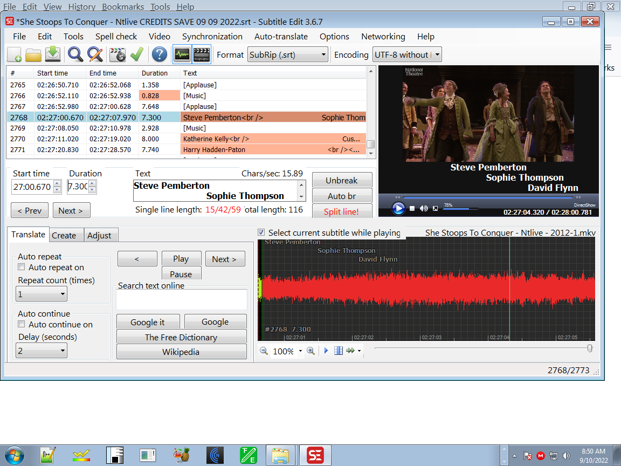Viewport: 621px width, 466px height.
Task: Increase Start time with up spinner
Action: [57, 183]
